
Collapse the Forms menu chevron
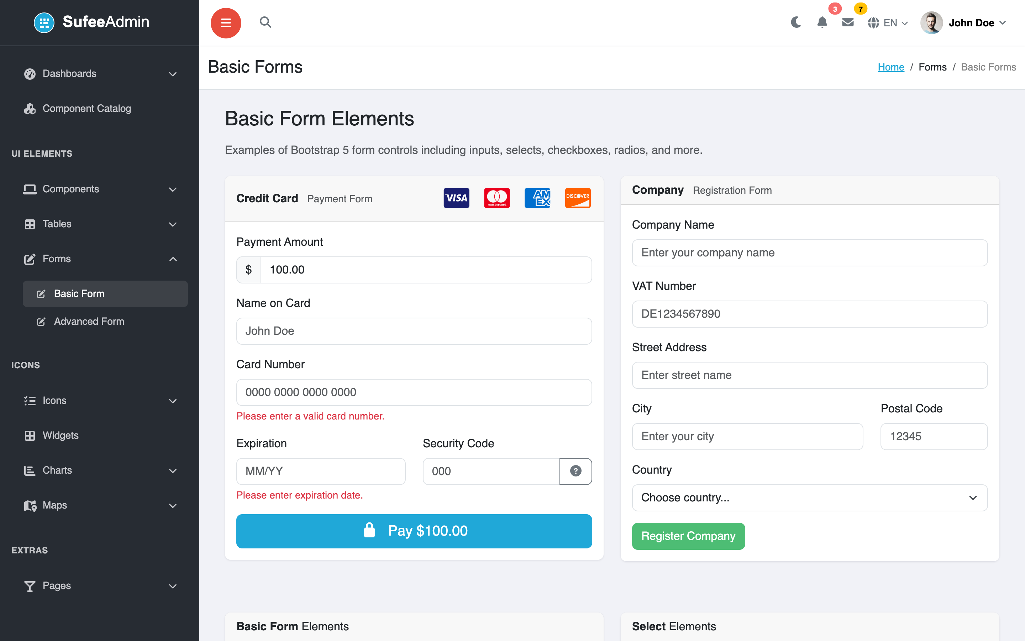tap(173, 259)
